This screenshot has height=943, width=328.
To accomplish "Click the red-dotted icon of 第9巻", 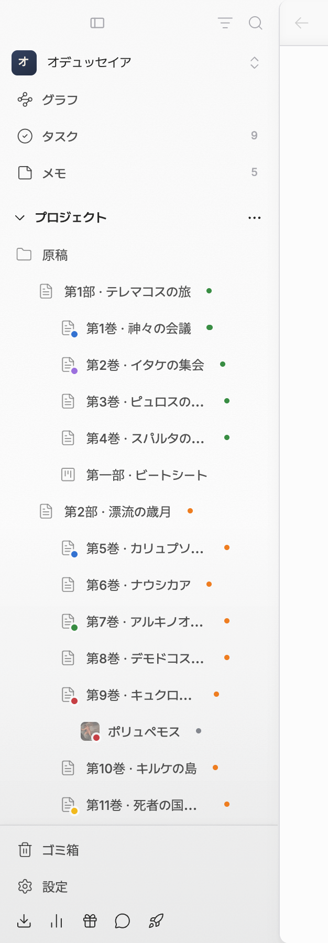I will click(69, 695).
